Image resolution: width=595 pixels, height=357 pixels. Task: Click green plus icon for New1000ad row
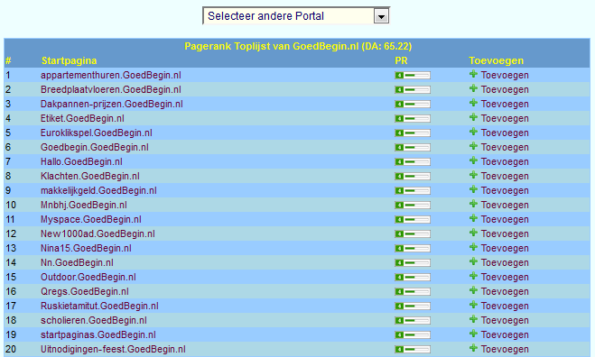[x=473, y=233]
